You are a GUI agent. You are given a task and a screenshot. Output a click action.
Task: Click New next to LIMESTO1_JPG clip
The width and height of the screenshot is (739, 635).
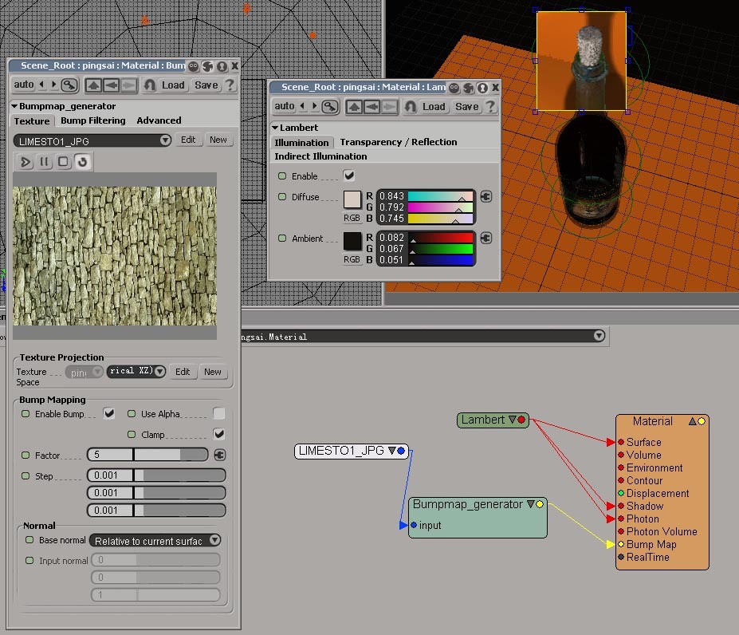coord(218,140)
